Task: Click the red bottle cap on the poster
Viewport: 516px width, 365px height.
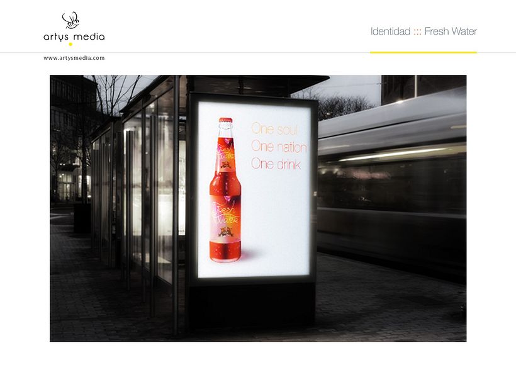Action: 226,120
